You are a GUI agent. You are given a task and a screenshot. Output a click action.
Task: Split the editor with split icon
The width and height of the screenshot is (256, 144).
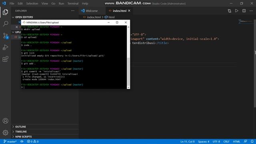(x=244, y=11)
